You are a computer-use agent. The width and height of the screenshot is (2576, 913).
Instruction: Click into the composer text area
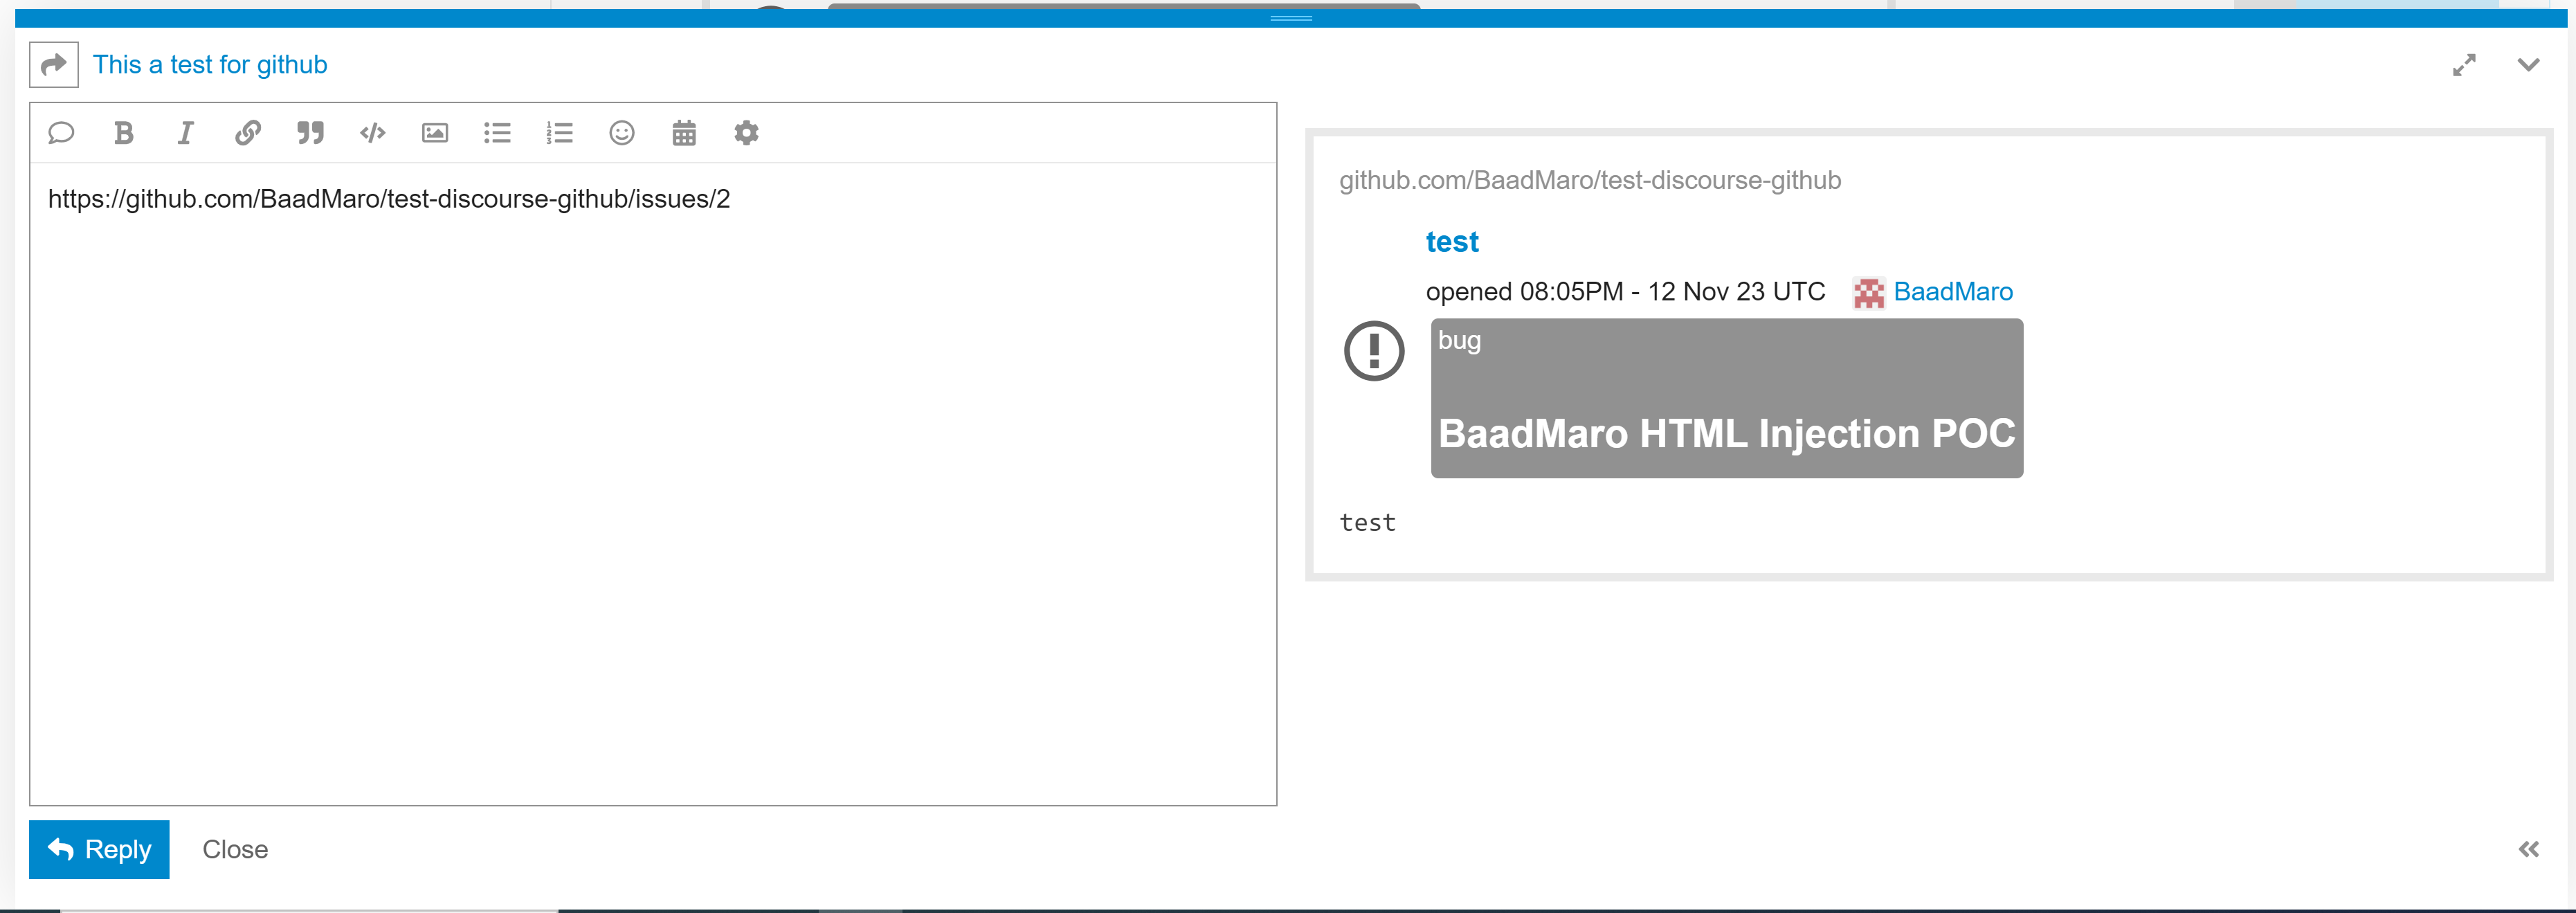point(653,484)
